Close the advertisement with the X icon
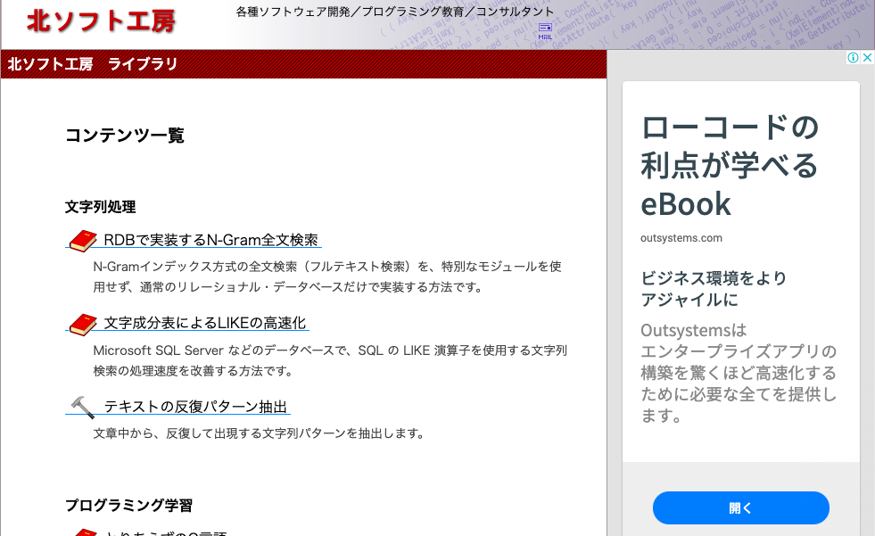Screen dimensions: 875x536 point(867,57)
